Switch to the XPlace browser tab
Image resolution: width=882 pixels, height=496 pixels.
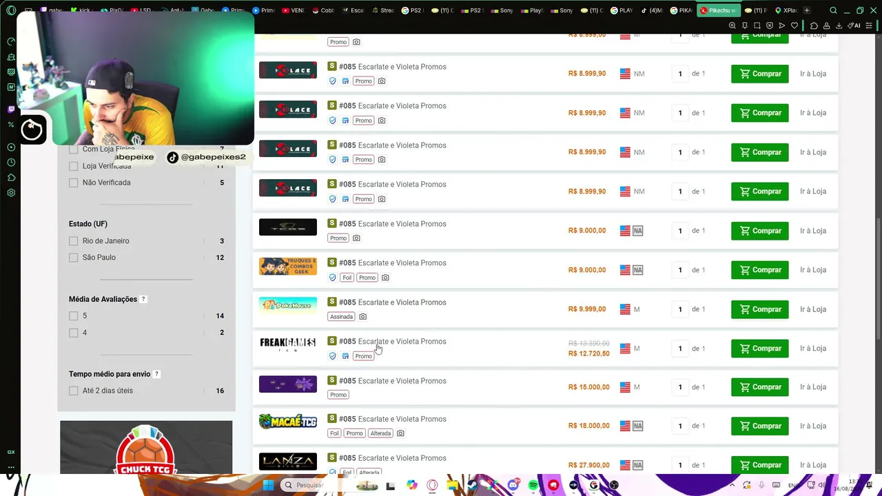[x=786, y=10]
